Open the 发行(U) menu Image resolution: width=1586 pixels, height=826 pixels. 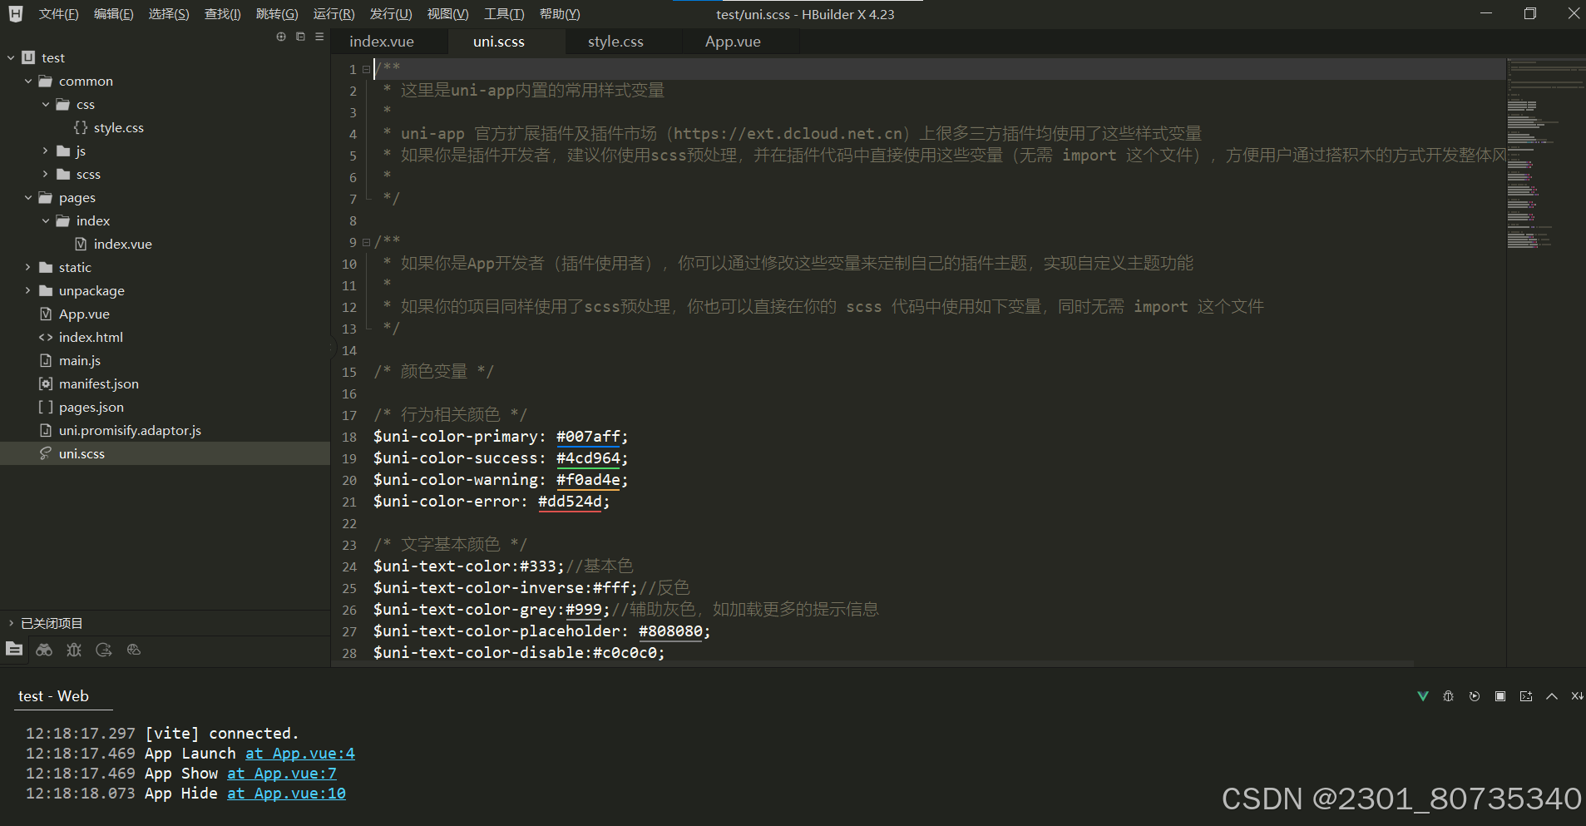(x=390, y=14)
